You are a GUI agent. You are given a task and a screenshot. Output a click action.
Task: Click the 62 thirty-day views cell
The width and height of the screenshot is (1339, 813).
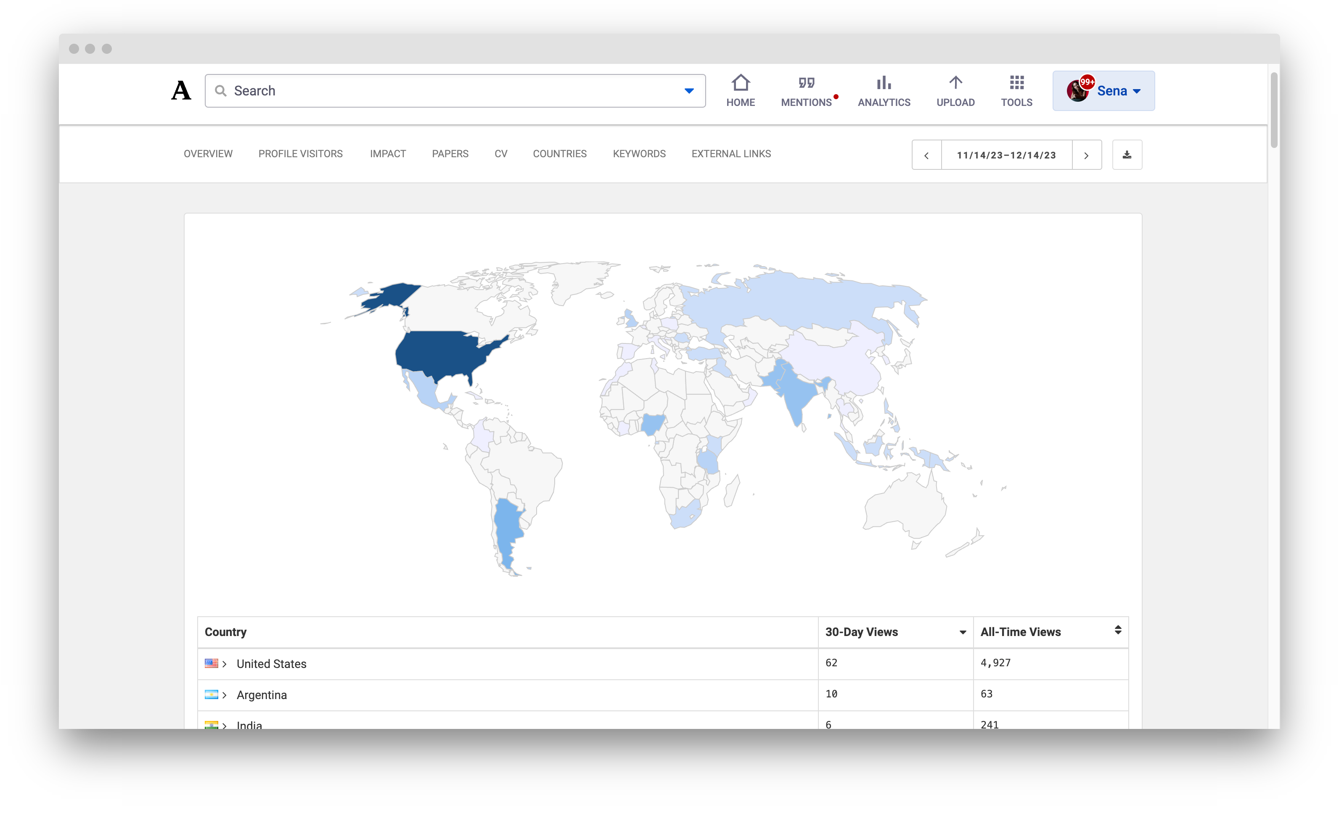[x=895, y=663]
